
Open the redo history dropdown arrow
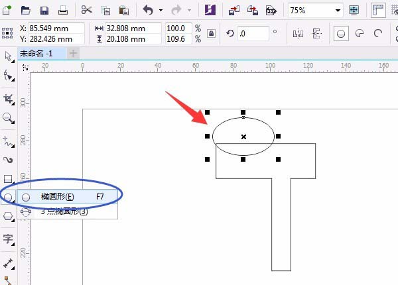click(x=189, y=11)
